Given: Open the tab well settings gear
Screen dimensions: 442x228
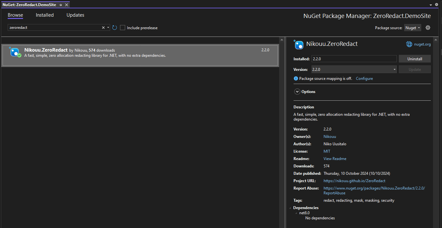Looking at the screenshot, I should click(x=437, y=5).
